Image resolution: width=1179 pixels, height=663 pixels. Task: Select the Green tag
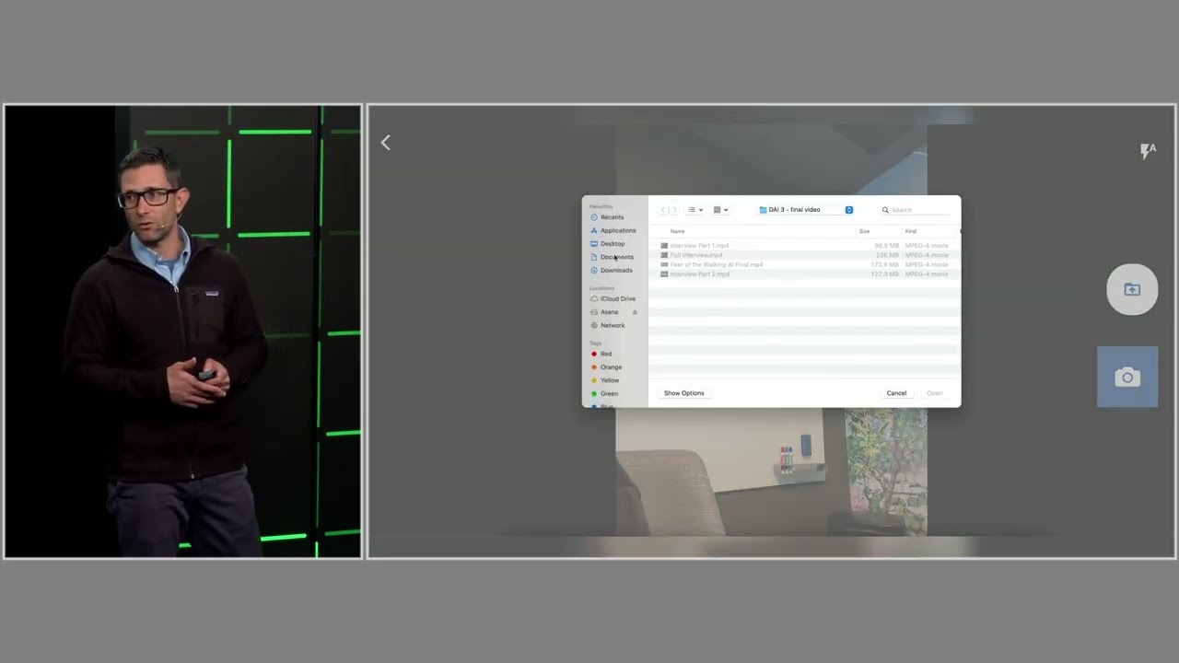coord(604,394)
